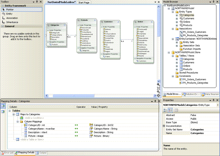Screen dimensions: 220x156
Task: Click the designer scroll up arrow
Action: coord(159,6)
